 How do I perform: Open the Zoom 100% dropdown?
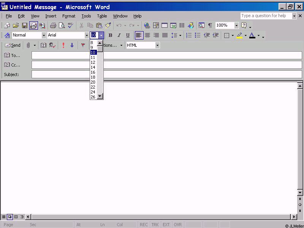point(236,25)
